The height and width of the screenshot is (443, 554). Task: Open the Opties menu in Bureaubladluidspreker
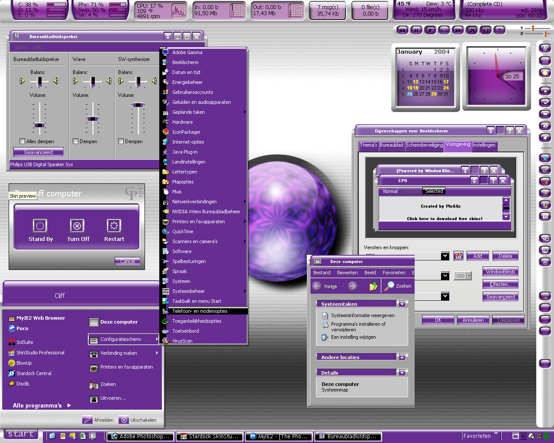[x=21, y=48]
